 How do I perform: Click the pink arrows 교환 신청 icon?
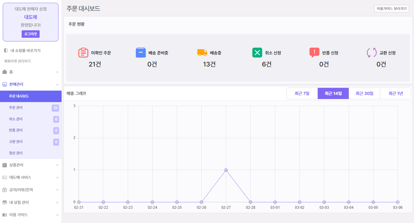[372, 53]
